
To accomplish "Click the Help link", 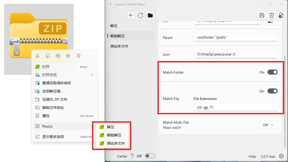I will coord(252,156).
